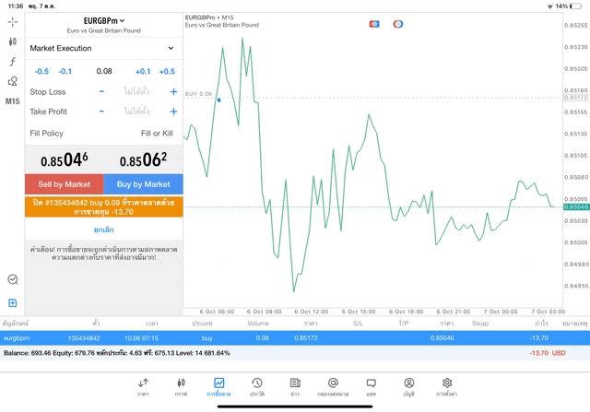Open the News icon in bottom bar

[x=295, y=386]
